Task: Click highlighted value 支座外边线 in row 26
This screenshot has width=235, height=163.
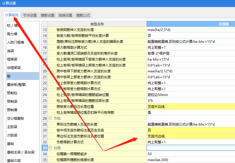Action: pos(191,107)
